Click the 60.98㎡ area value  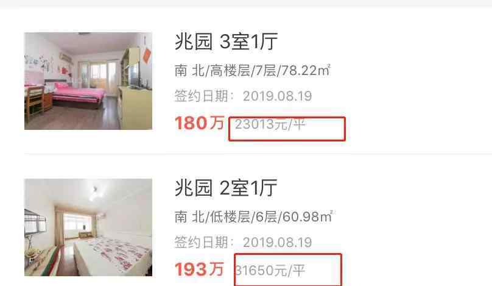coord(307,217)
